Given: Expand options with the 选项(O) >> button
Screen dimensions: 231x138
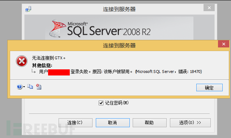Looking at the screenshot, I should tap(190, 123).
